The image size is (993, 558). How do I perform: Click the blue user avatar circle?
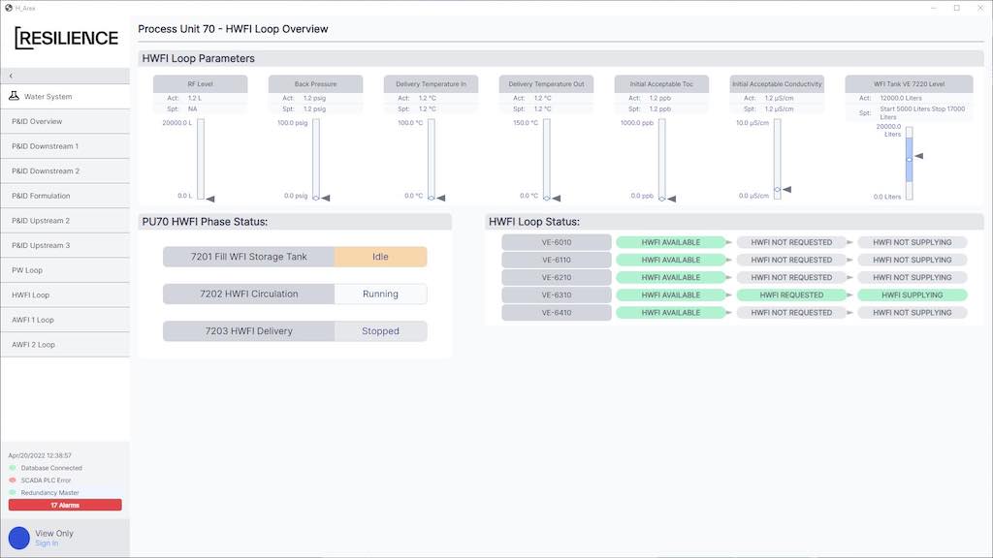(x=19, y=539)
